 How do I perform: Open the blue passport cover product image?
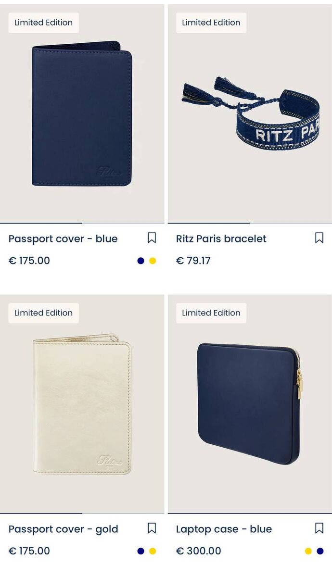tap(82, 114)
